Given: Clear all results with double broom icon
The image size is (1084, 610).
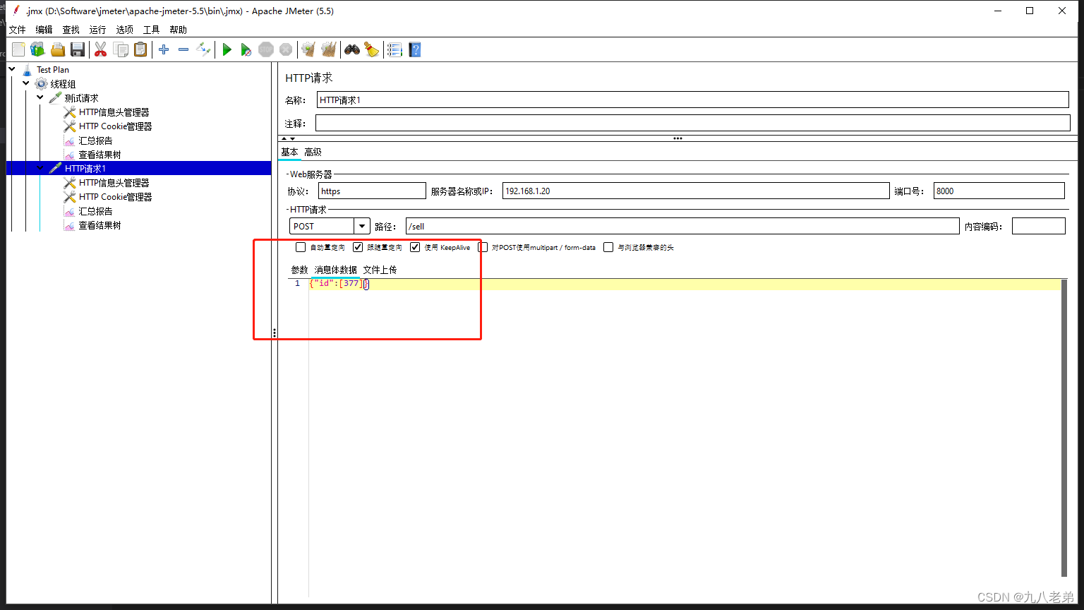Looking at the screenshot, I should pos(328,49).
